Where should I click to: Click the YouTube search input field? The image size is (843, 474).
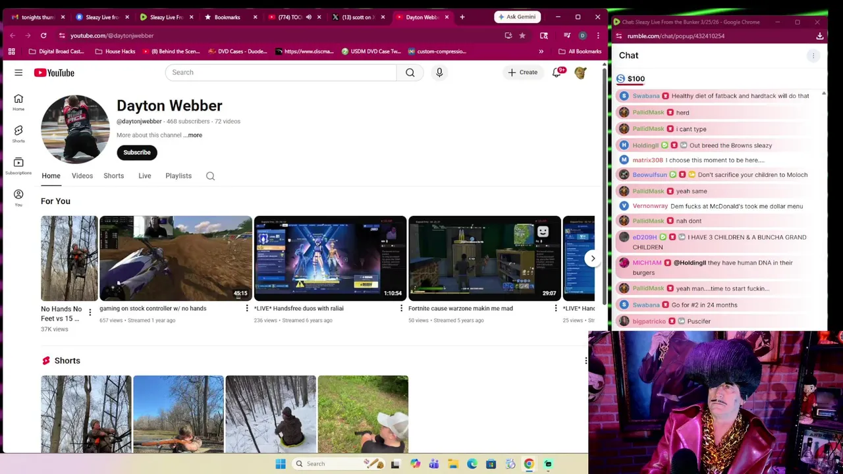[281, 72]
